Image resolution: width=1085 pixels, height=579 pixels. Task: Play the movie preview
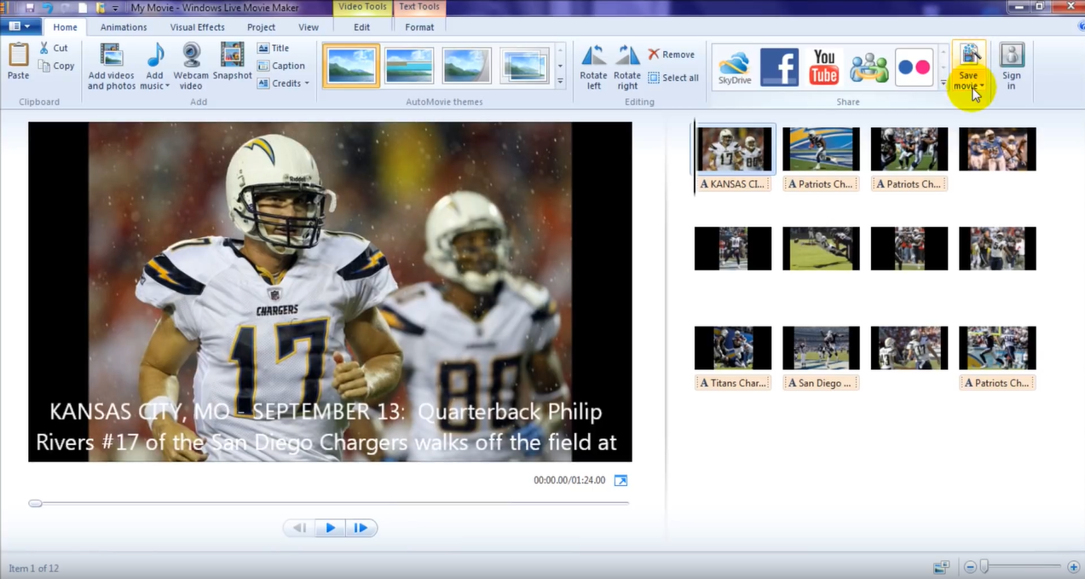(x=330, y=529)
